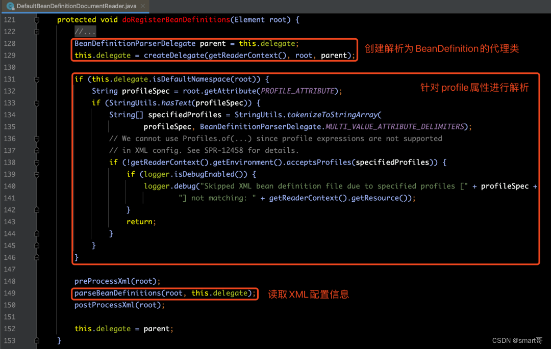The image size is (551, 349).
Task: Click the "Element root" parameter on line 121
Action: [260, 20]
